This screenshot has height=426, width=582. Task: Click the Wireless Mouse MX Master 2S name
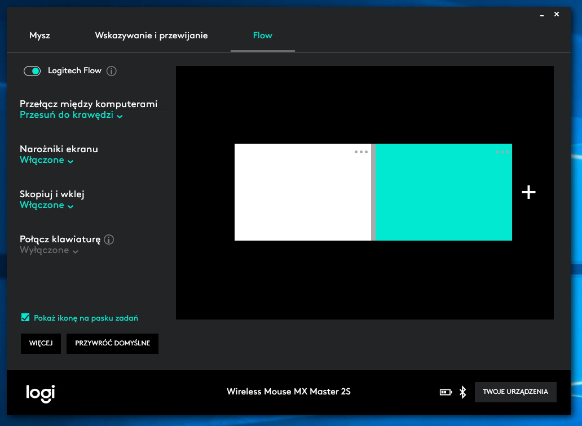pyautogui.click(x=289, y=392)
